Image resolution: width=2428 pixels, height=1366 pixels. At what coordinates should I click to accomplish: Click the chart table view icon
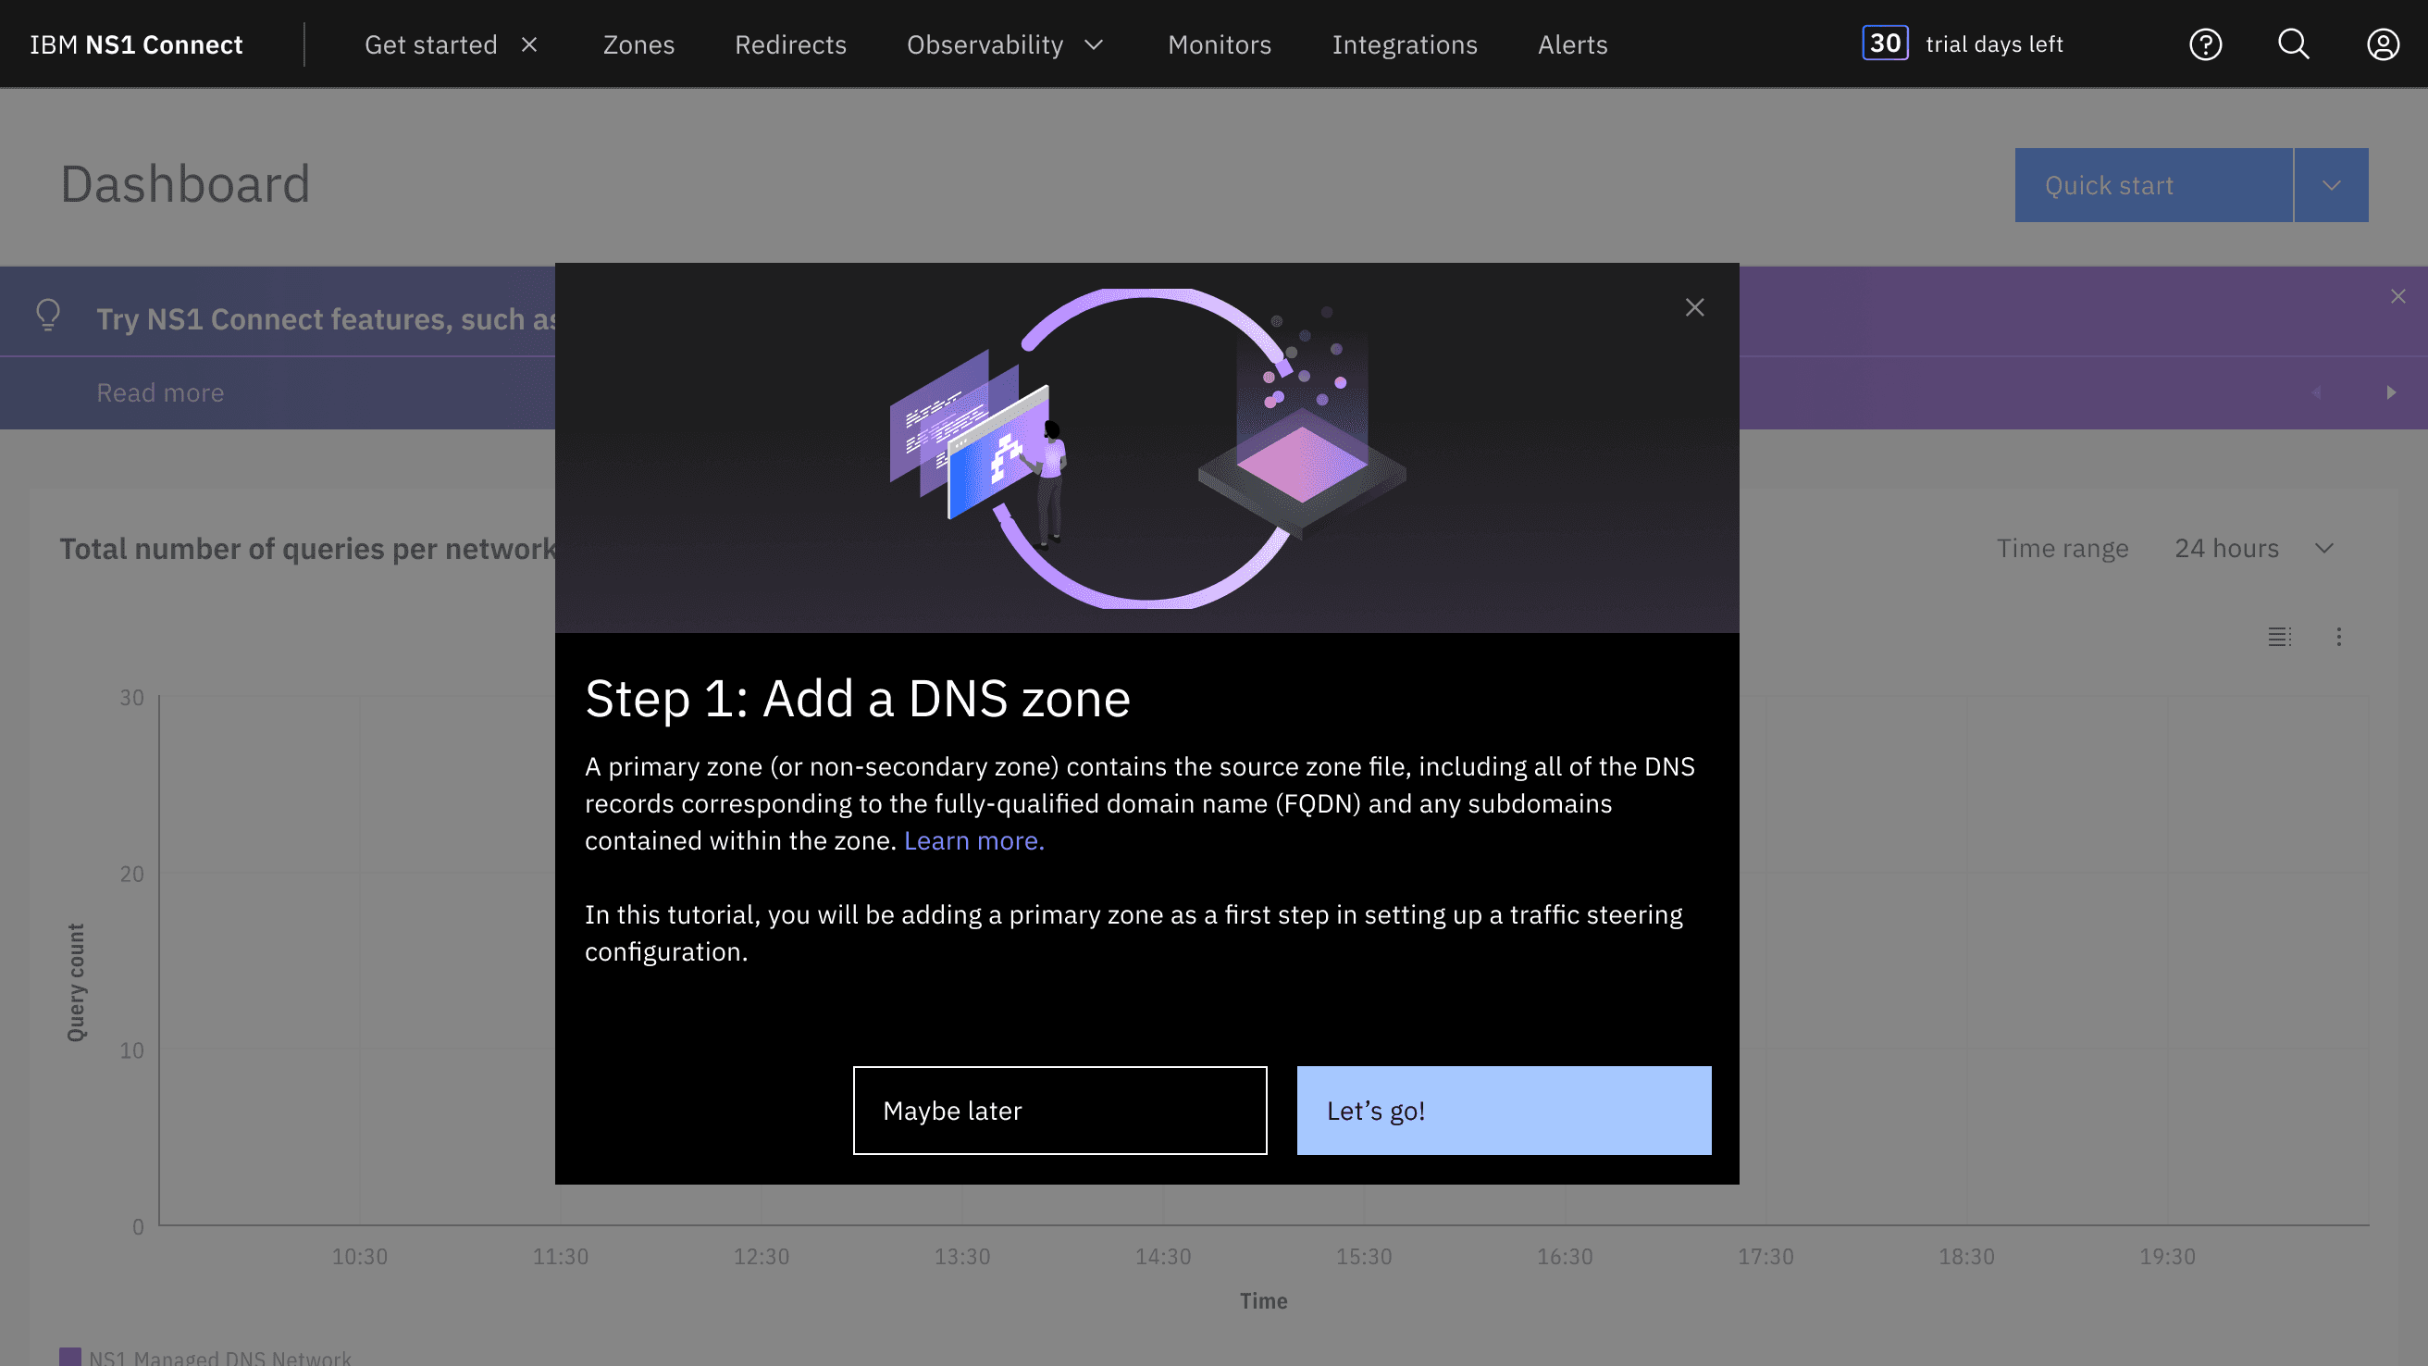click(x=2279, y=637)
